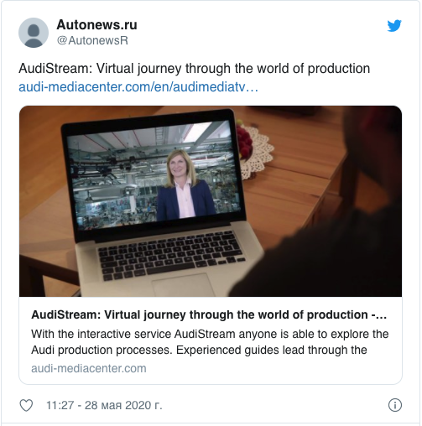The image size is (422, 426).
Task: Open the card headline AudiStream: Virtual journey
Action: 209,314
